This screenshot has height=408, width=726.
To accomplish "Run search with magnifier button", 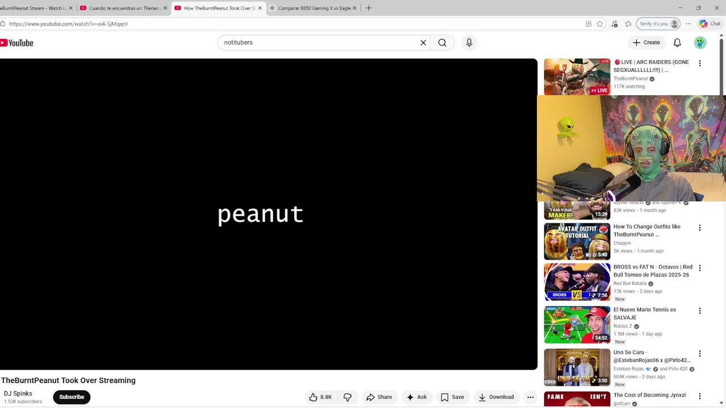I will 442,42.
